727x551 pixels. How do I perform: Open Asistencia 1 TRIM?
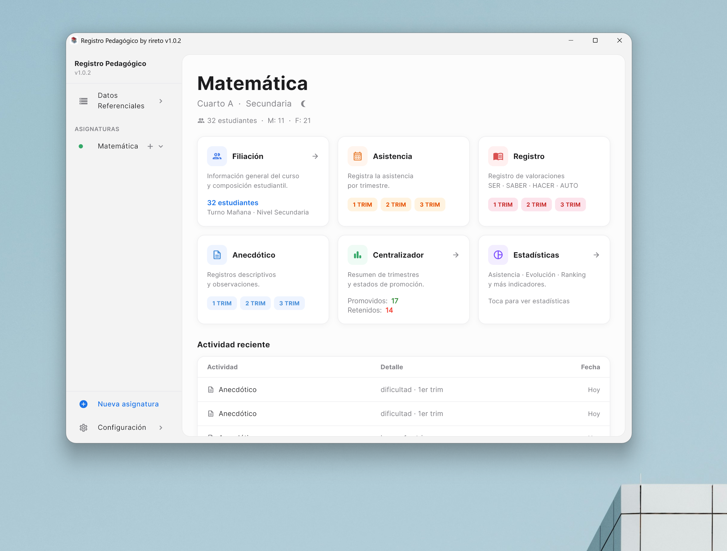click(362, 205)
